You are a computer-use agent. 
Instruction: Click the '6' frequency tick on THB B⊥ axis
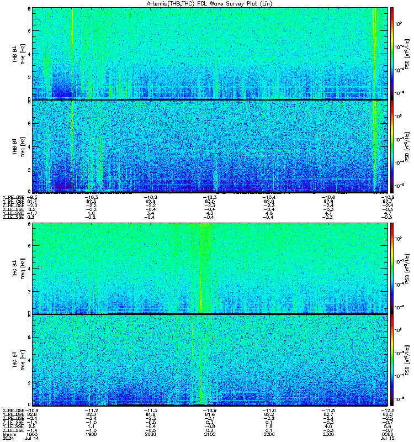[x=29, y=31]
